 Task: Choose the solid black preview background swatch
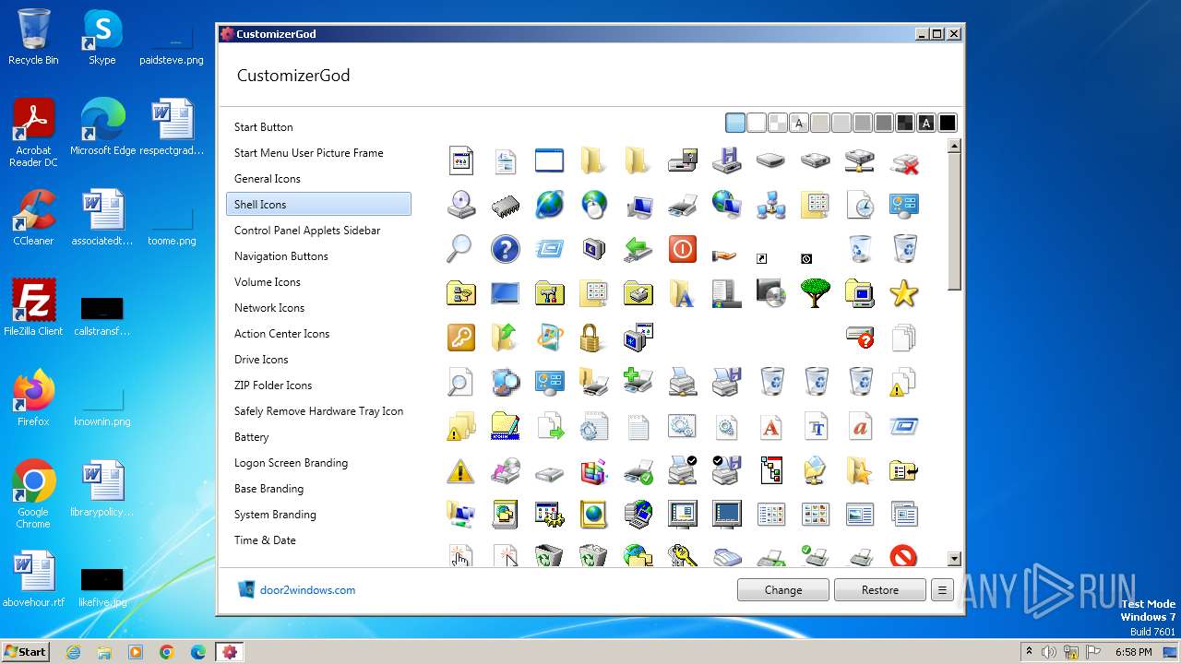948,123
